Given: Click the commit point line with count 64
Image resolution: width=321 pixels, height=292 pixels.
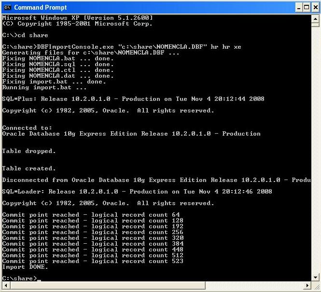Looking at the screenshot, I should point(91,215).
